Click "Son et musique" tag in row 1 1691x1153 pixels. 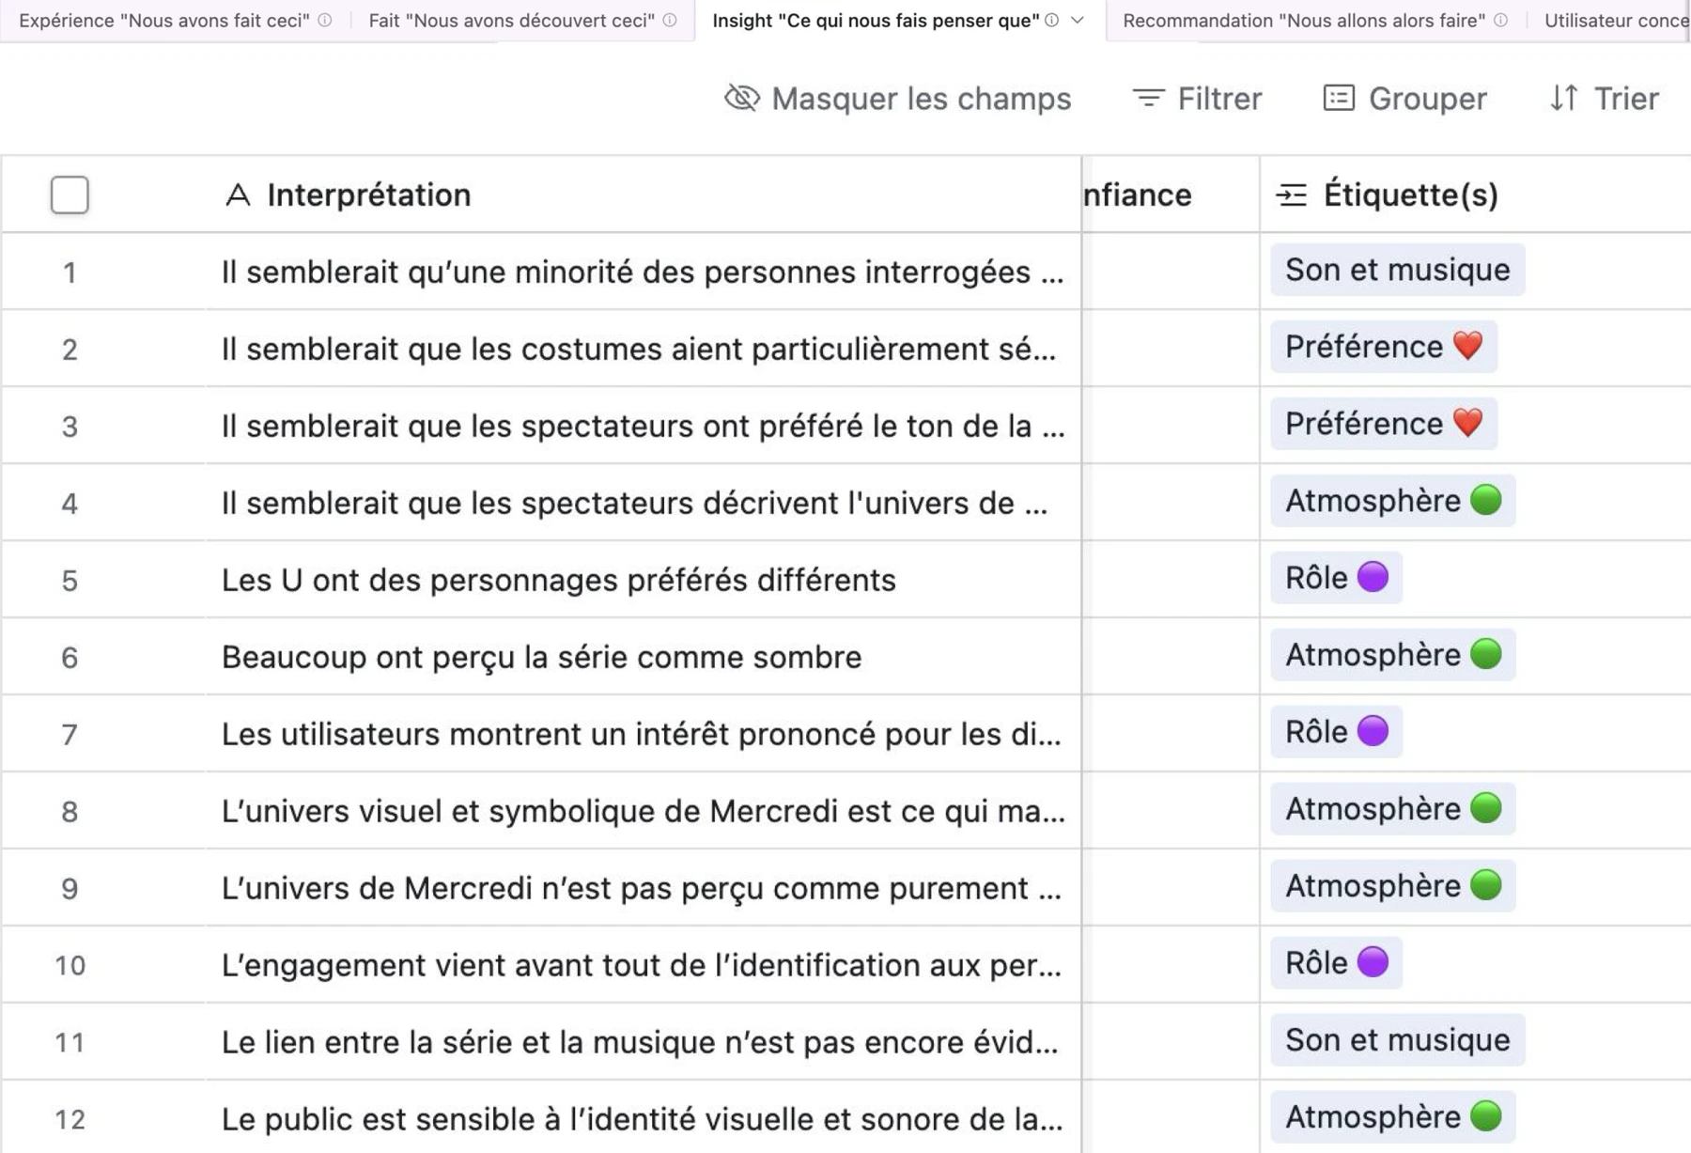(1397, 270)
